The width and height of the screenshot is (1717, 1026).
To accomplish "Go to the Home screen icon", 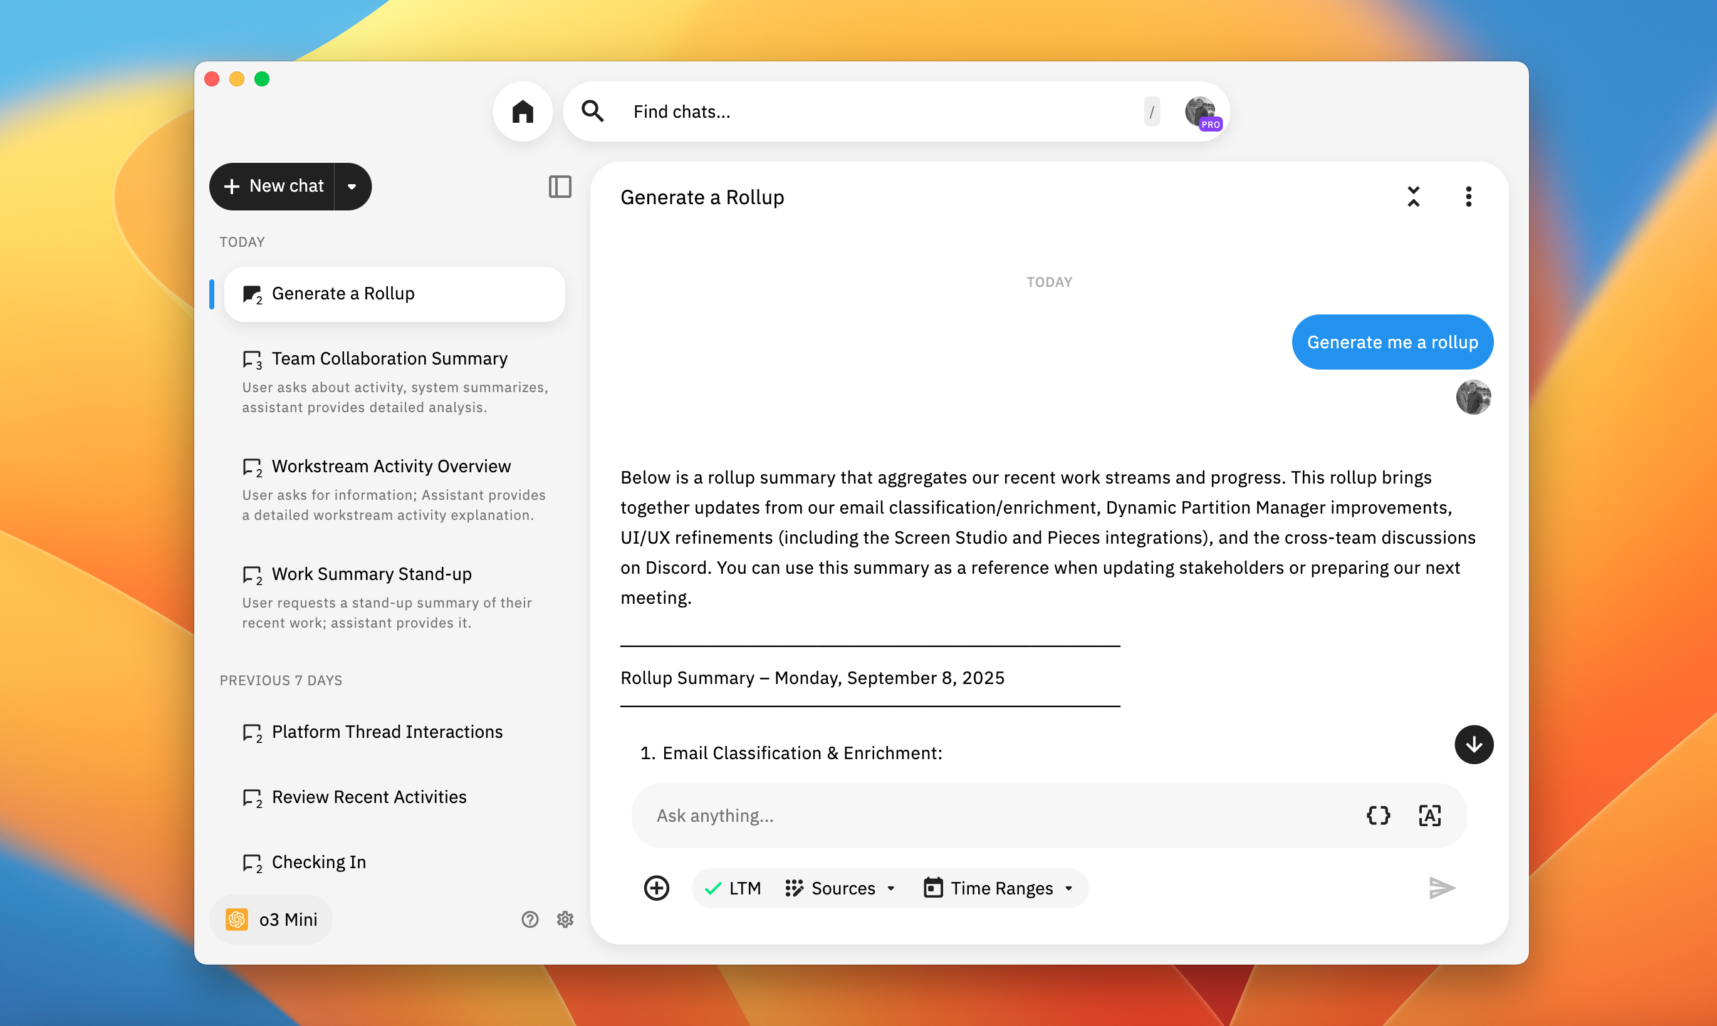I will click(x=522, y=111).
